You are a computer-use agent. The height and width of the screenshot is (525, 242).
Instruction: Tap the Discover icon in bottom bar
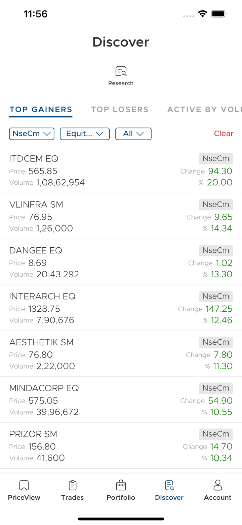[169, 485]
